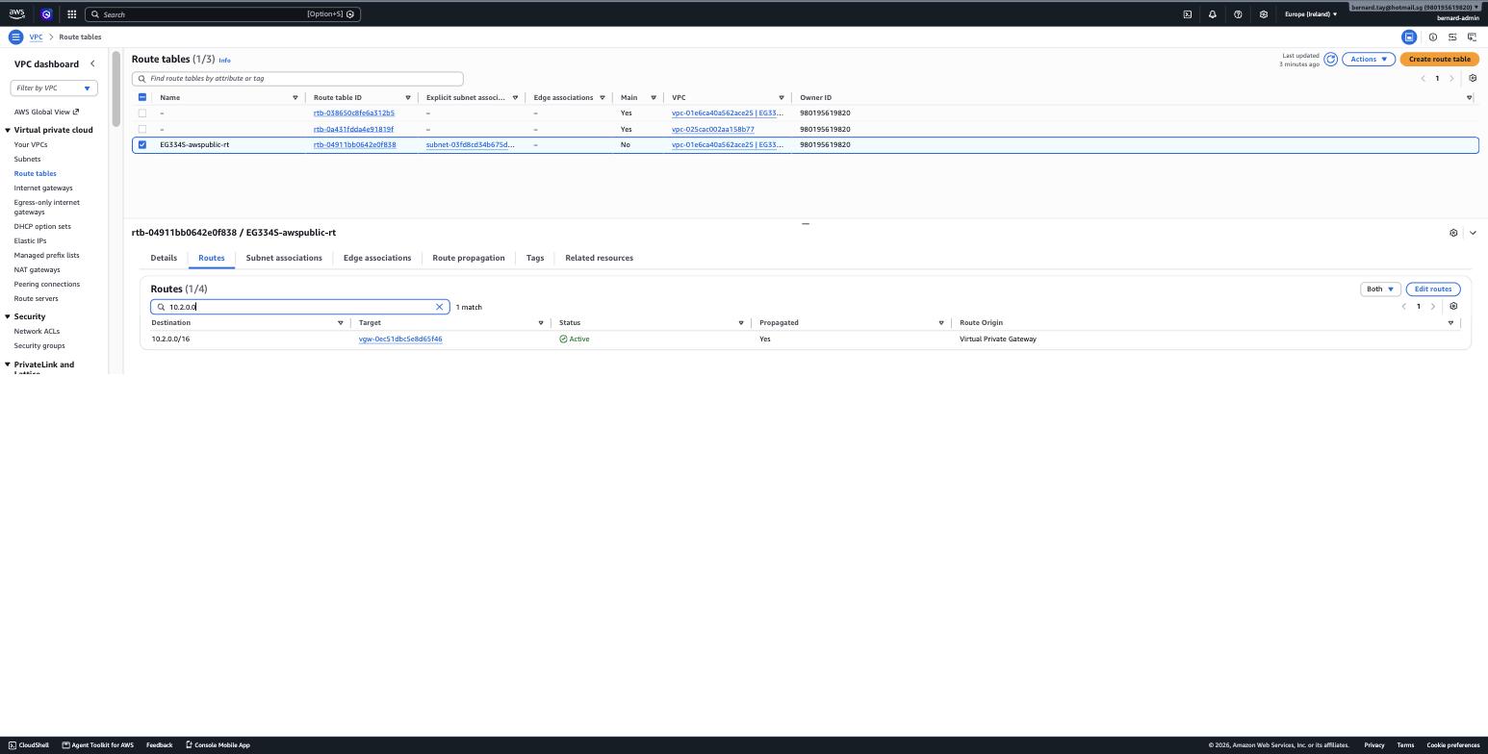The height and width of the screenshot is (754, 1488).
Task: Go to next page of route tables
Action: click(1451, 78)
